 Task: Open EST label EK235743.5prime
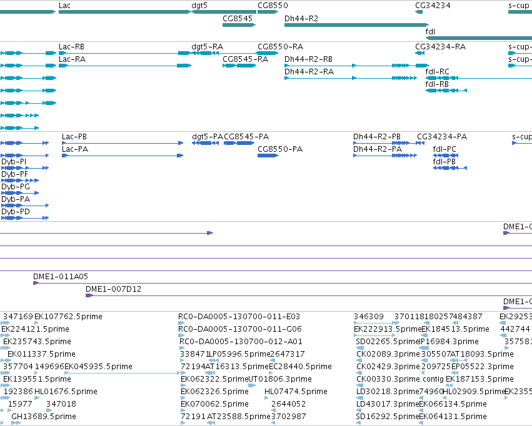37,342
